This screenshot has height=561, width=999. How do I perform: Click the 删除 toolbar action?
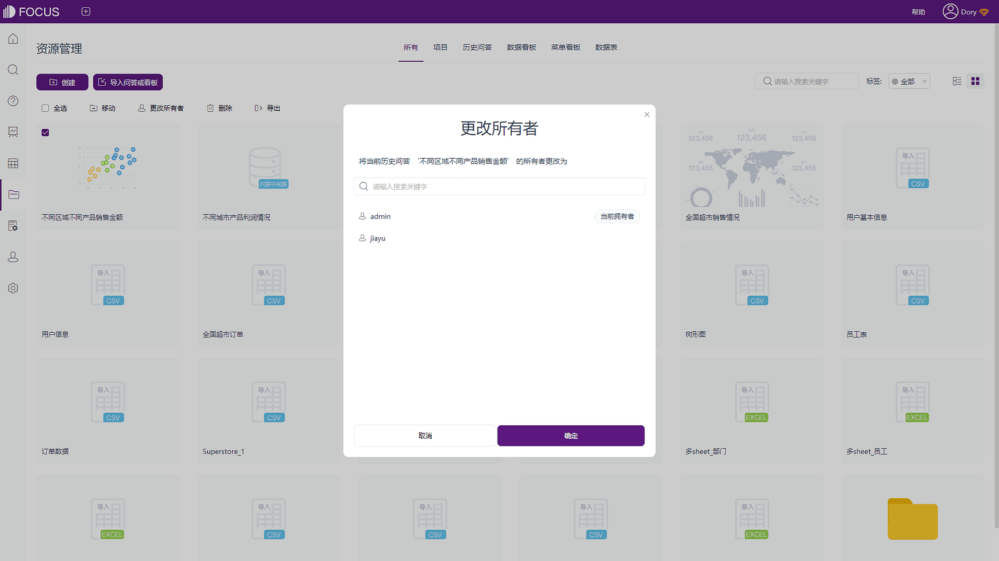[x=220, y=108]
